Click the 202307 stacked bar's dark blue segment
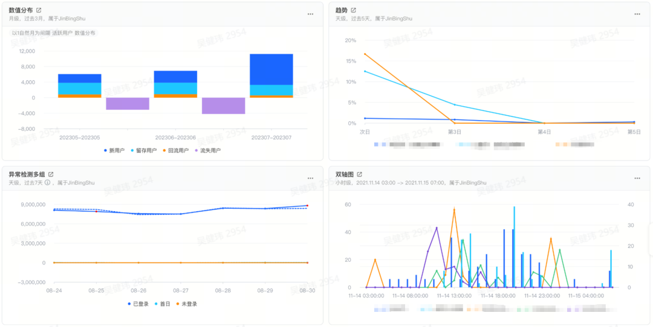Image resolution: width=653 pixels, height=327 pixels. (x=271, y=69)
